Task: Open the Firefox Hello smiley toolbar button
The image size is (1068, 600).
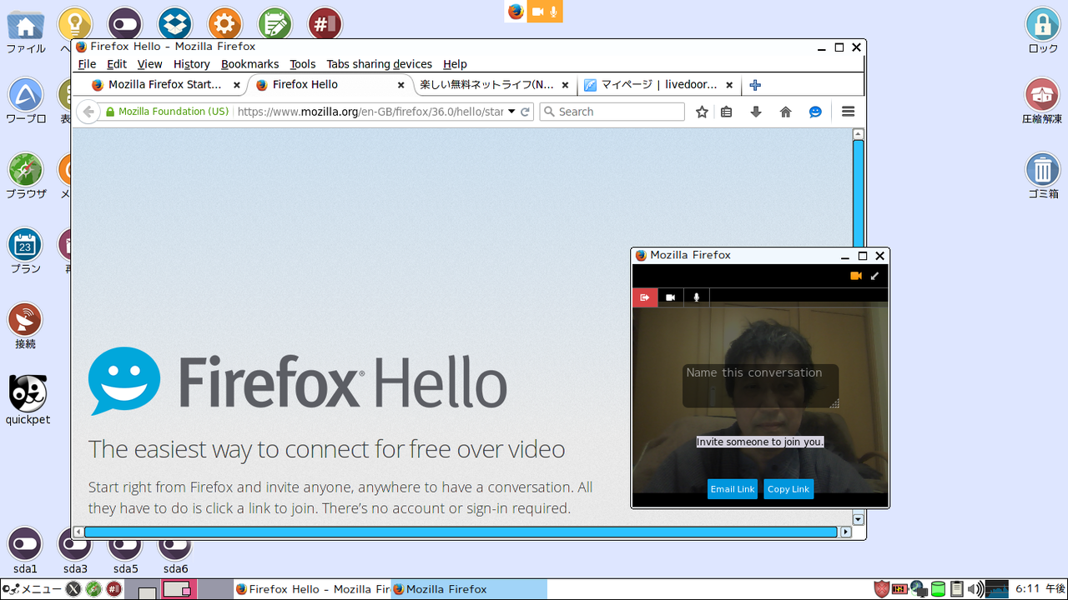Action: point(816,112)
